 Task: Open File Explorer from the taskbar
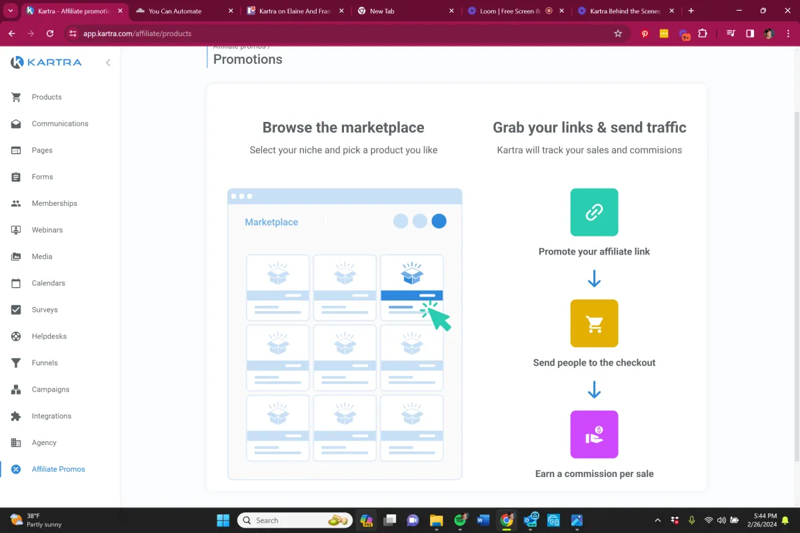pyautogui.click(x=436, y=520)
